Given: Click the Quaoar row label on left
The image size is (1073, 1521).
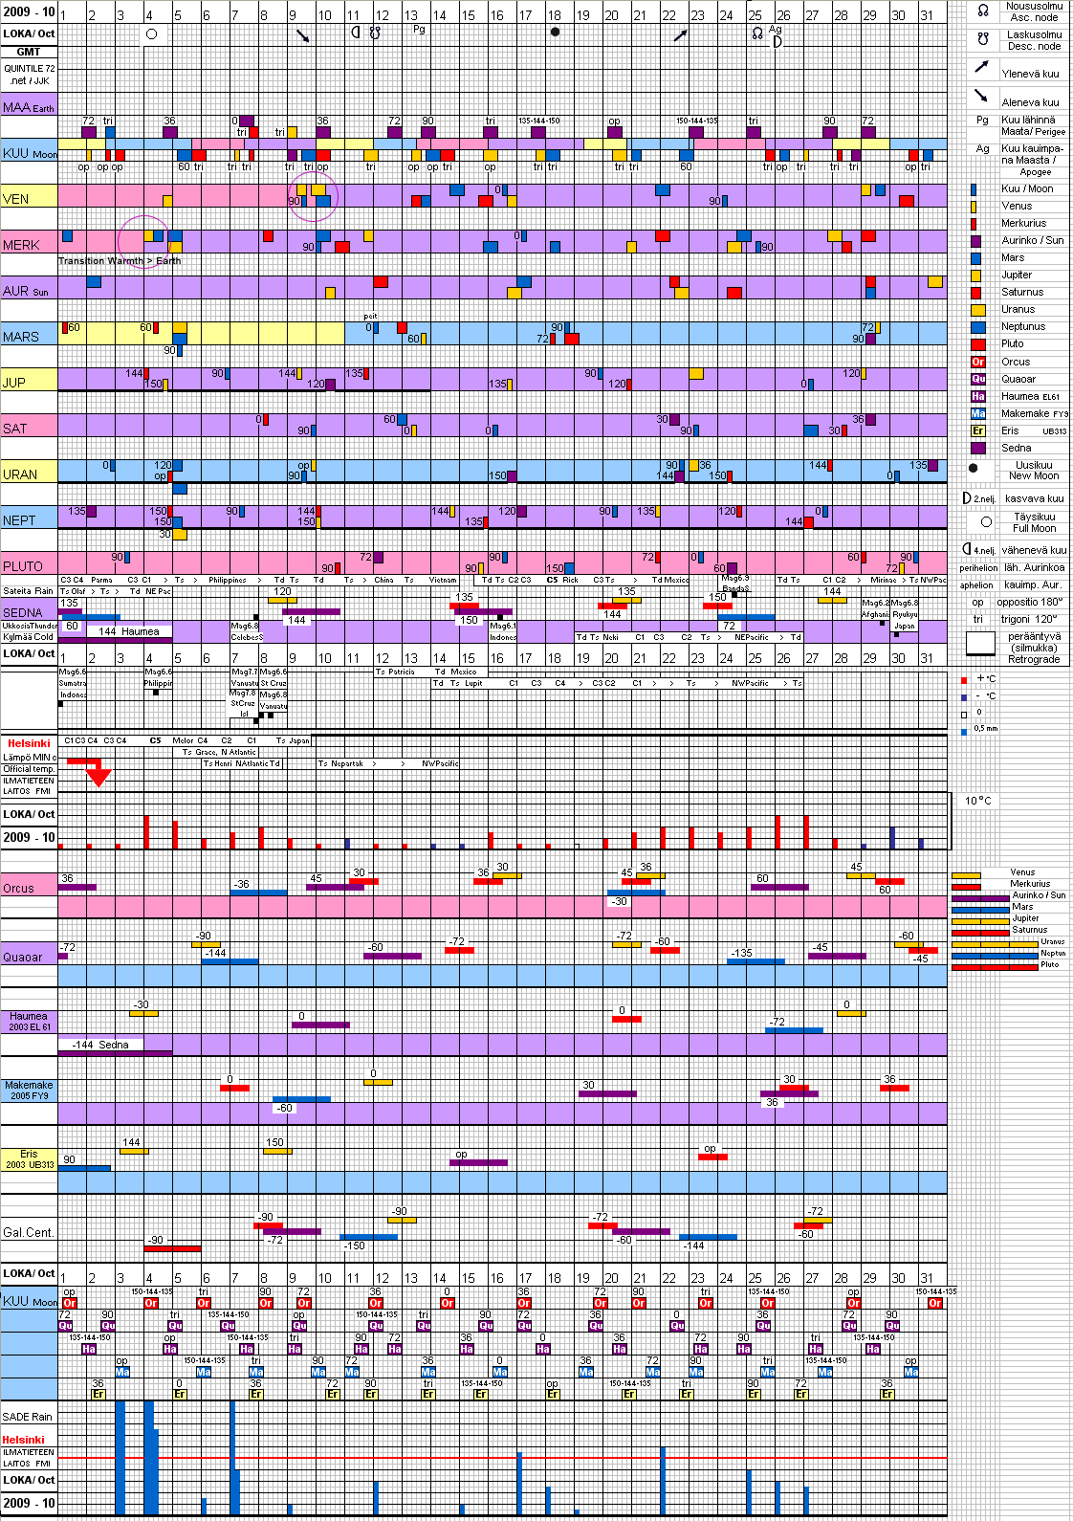Looking at the screenshot, I should coord(23,957).
